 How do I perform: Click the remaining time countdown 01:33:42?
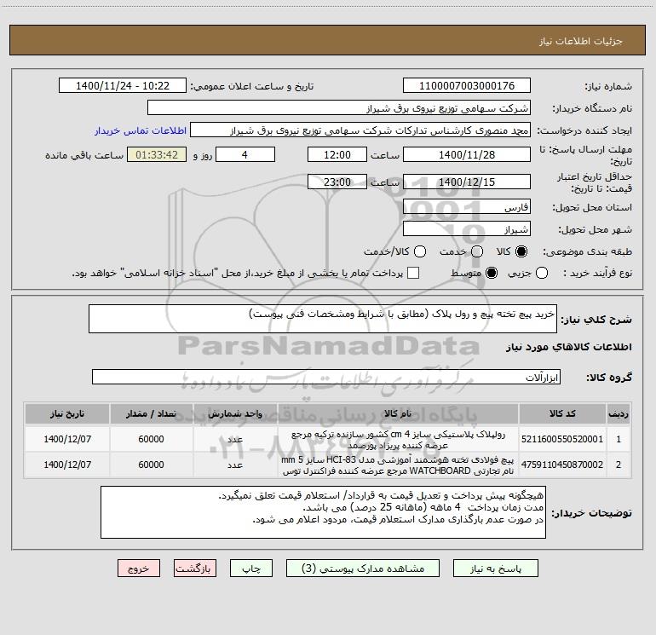pos(157,154)
